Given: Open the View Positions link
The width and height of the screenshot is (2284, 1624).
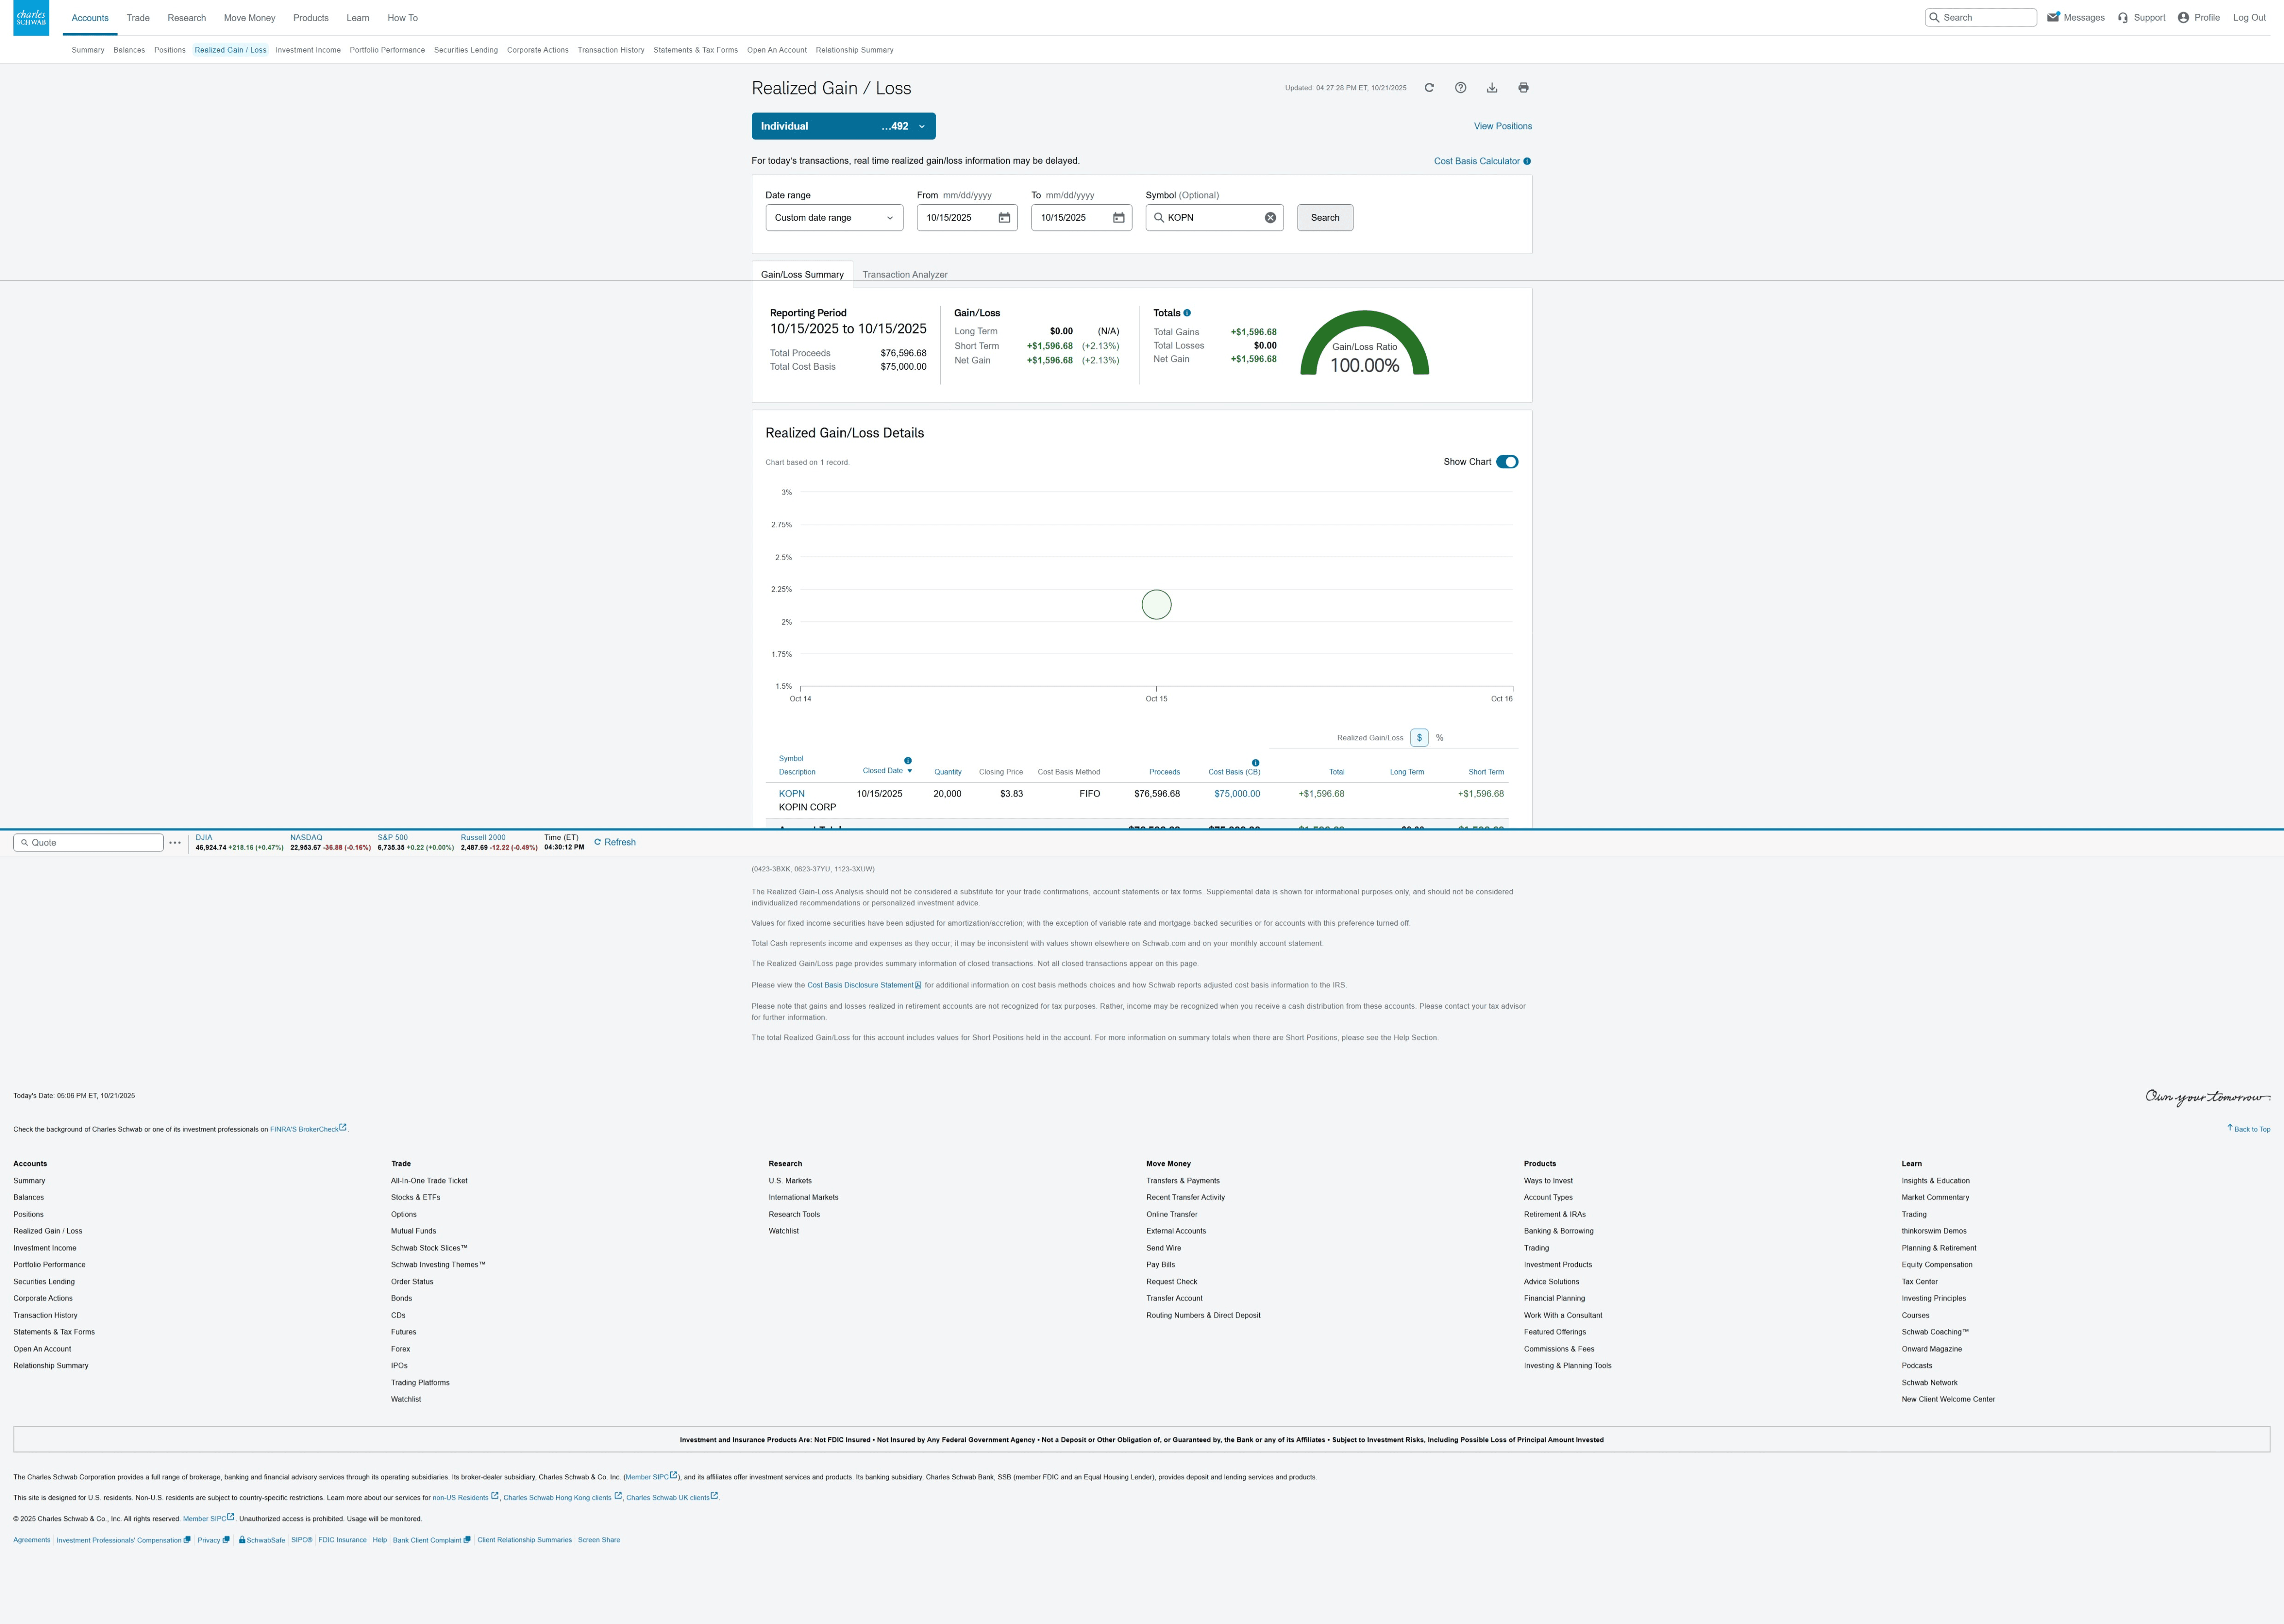Looking at the screenshot, I should 1502,126.
